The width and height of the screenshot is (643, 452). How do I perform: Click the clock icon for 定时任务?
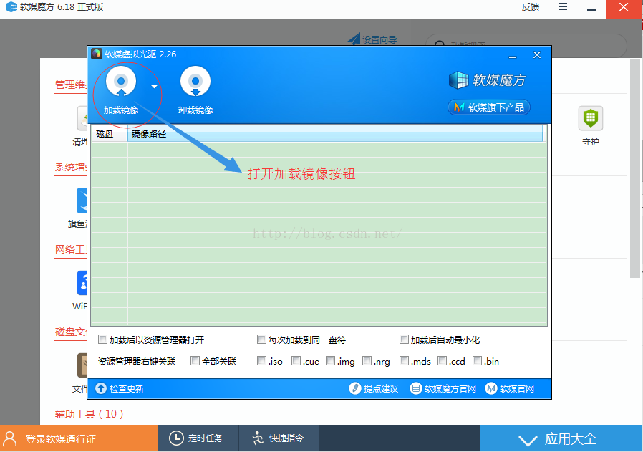pyautogui.click(x=176, y=438)
